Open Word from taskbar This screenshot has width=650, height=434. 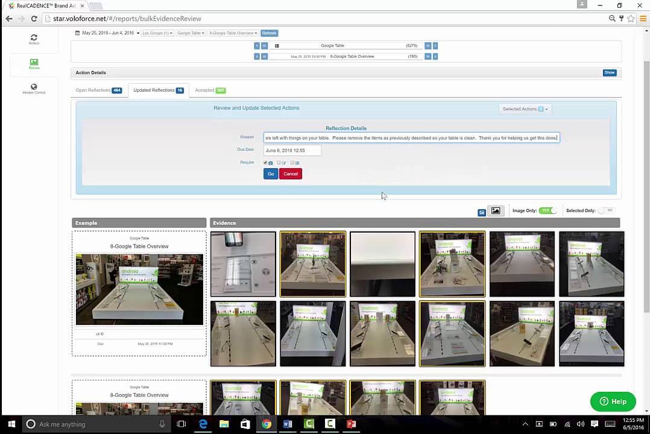[x=287, y=424]
